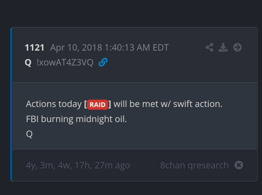Click the share icon in post header
Image resolution: width=262 pixels, height=195 pixels.
click(x=209, y=48)
